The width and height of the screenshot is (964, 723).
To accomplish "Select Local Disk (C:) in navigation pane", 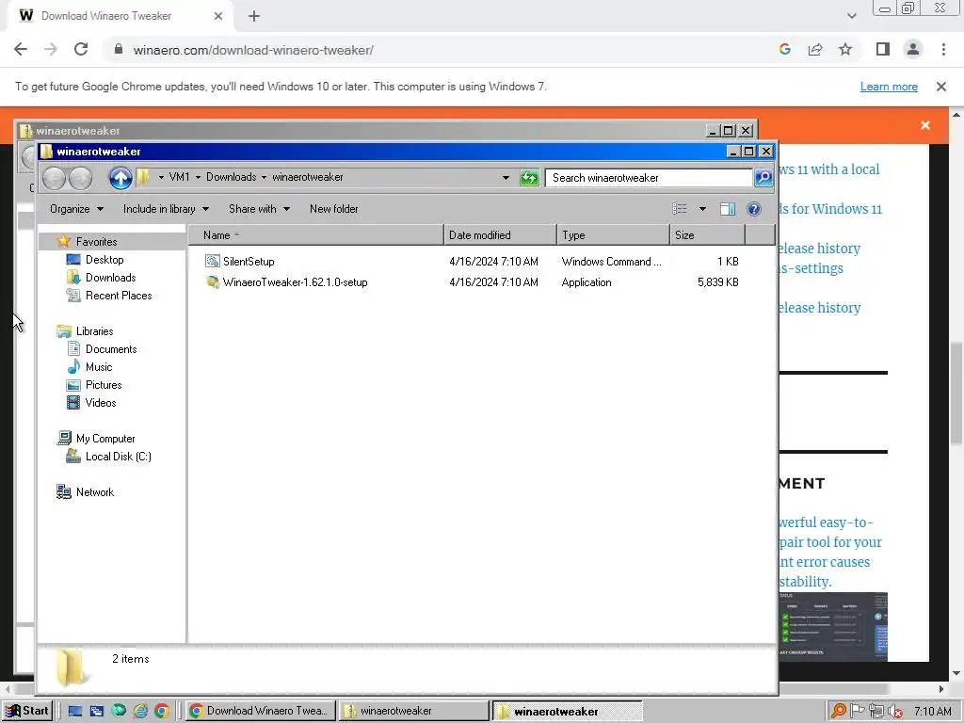I will click(118, 457).
